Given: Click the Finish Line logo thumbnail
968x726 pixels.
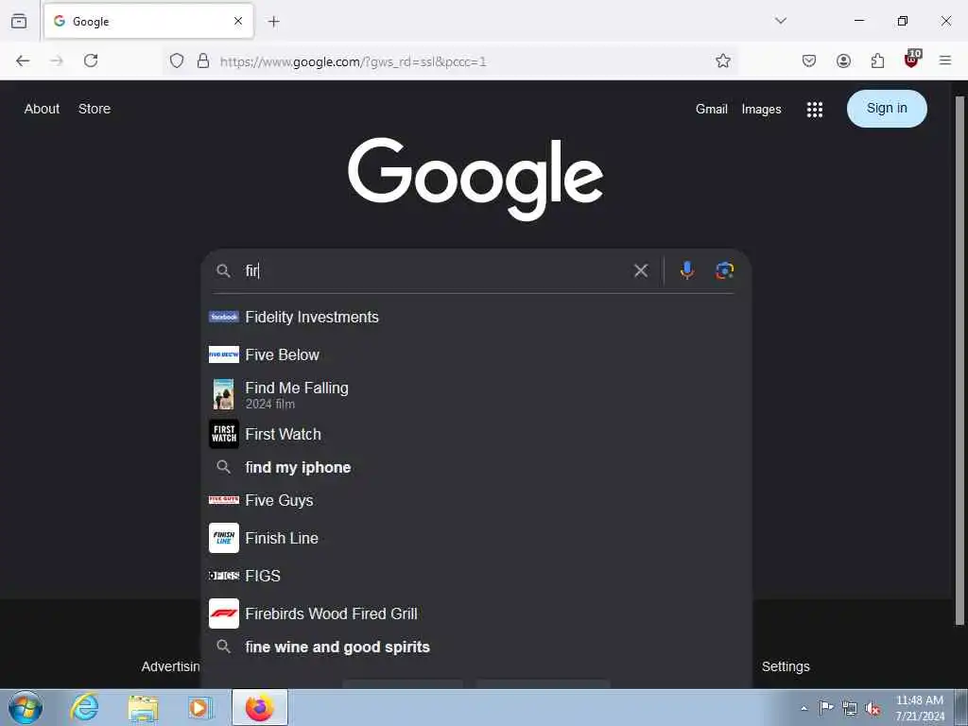Looking at the screenshot, I should [x=223, y=538].
